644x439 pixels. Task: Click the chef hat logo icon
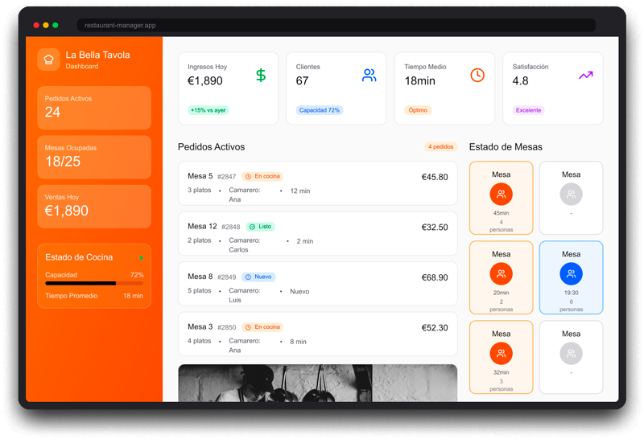[x=48, y=59]
